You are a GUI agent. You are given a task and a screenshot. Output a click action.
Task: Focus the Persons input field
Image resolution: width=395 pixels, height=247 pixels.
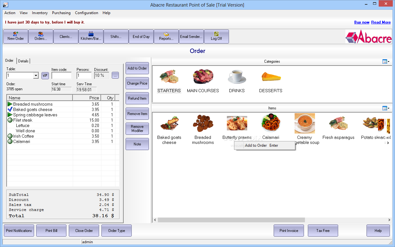click(84, 76)
